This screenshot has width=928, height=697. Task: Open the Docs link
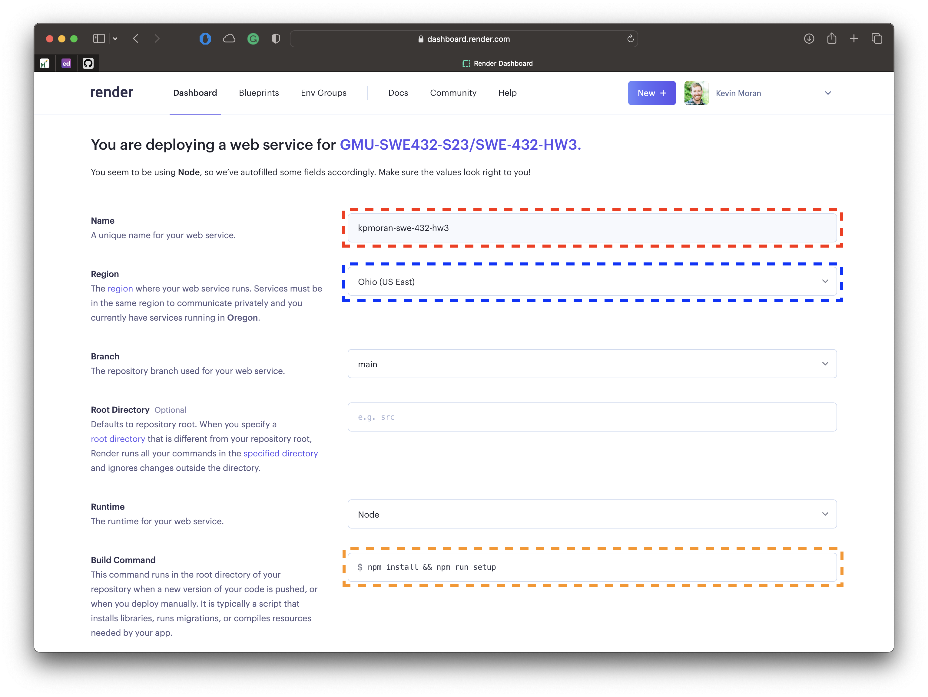(x=398, y=93)
